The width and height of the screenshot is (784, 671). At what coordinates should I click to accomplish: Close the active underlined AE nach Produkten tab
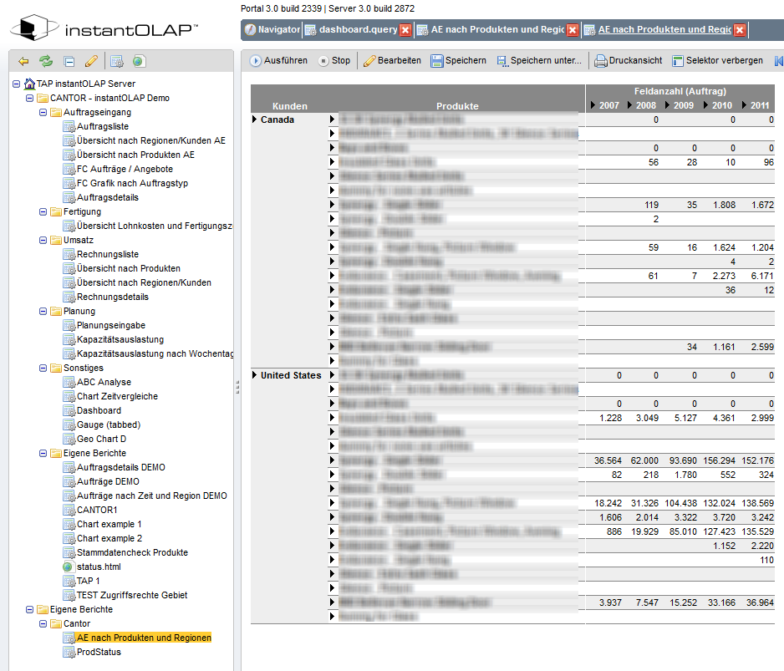740,30
